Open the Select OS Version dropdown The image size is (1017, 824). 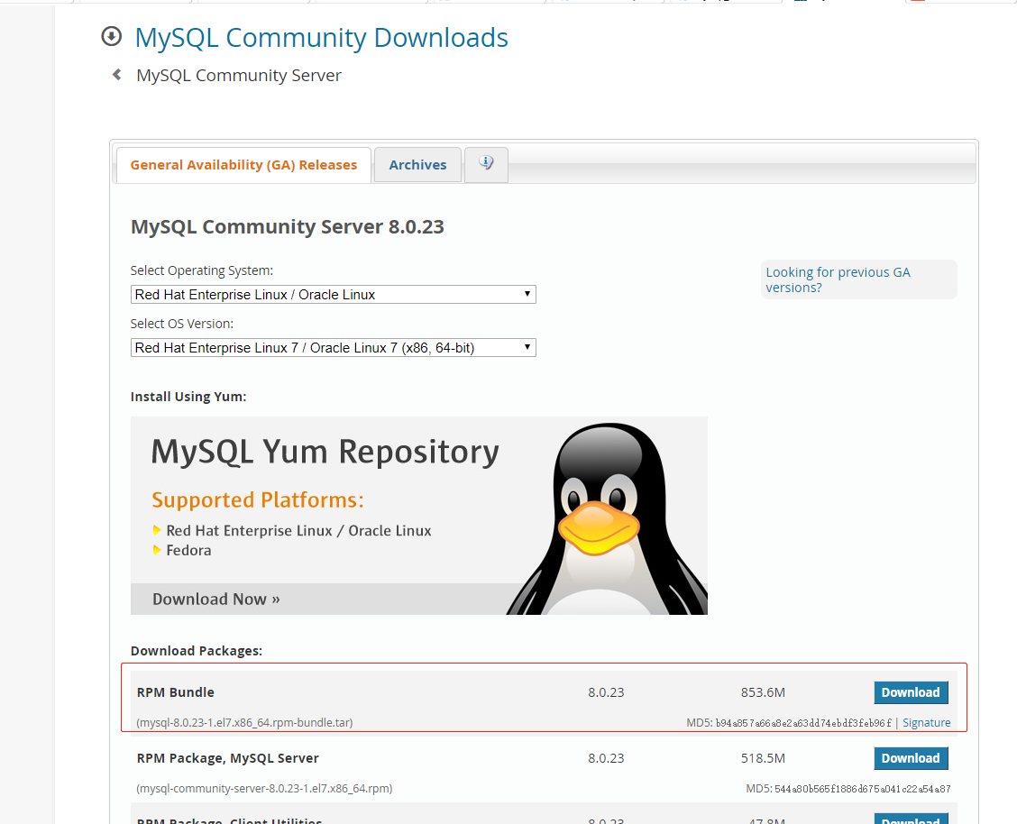point(334,347)
